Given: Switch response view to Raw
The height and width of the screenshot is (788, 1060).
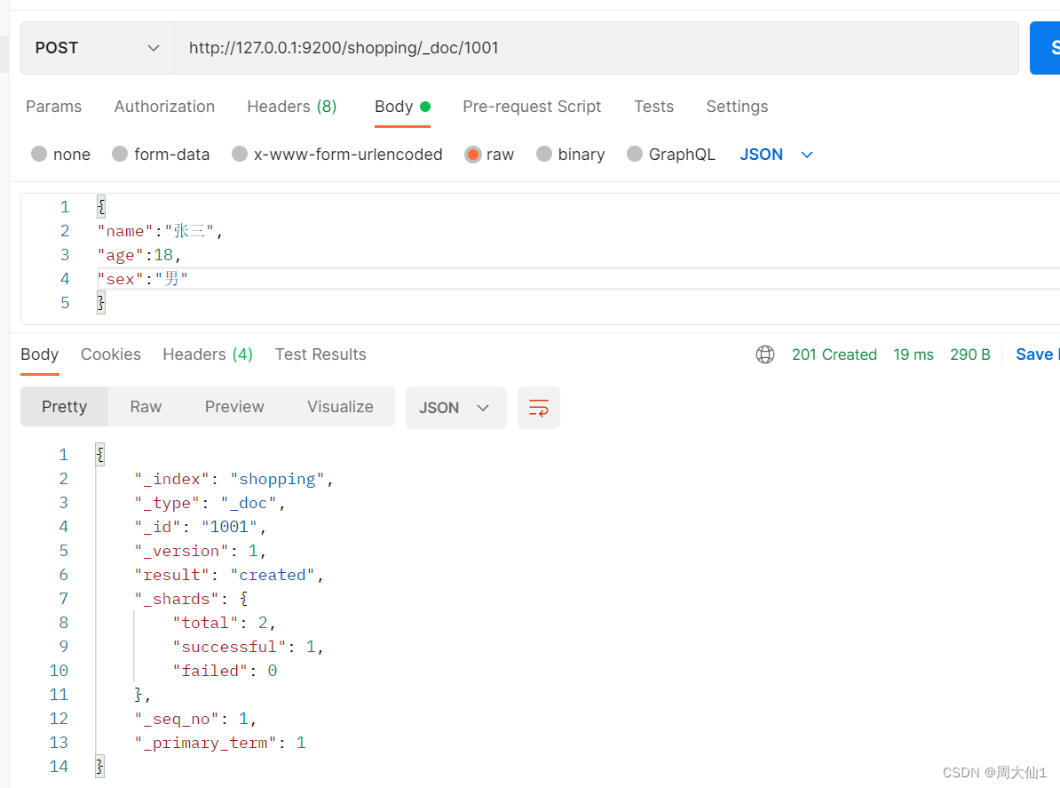Looking at the screenshot, I should 146,407.
